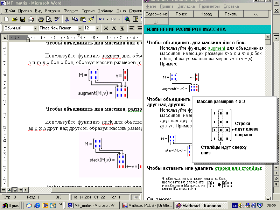280x210 pixels.
Task: Open the Таблица menu in Word
Action: pyautogui.click(x=105, y=11)
